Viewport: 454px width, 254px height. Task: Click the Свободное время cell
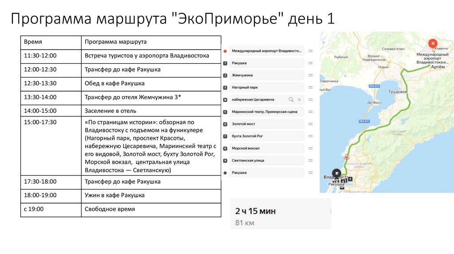tap(151, 210)
